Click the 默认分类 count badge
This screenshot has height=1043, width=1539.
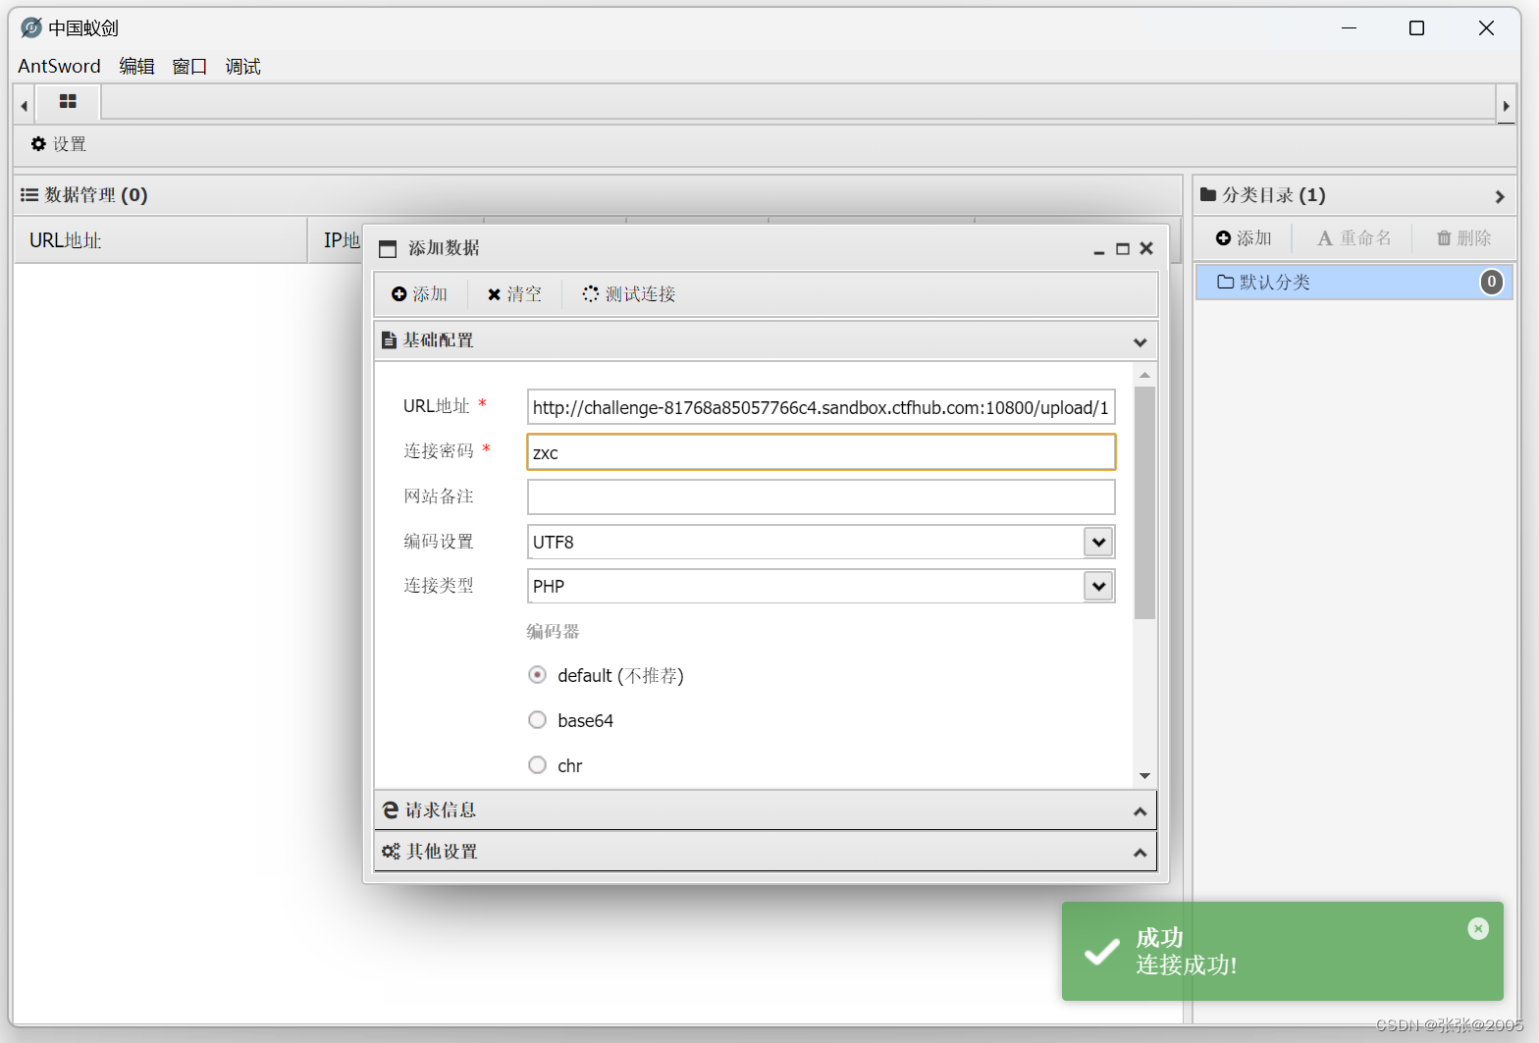1491,283
